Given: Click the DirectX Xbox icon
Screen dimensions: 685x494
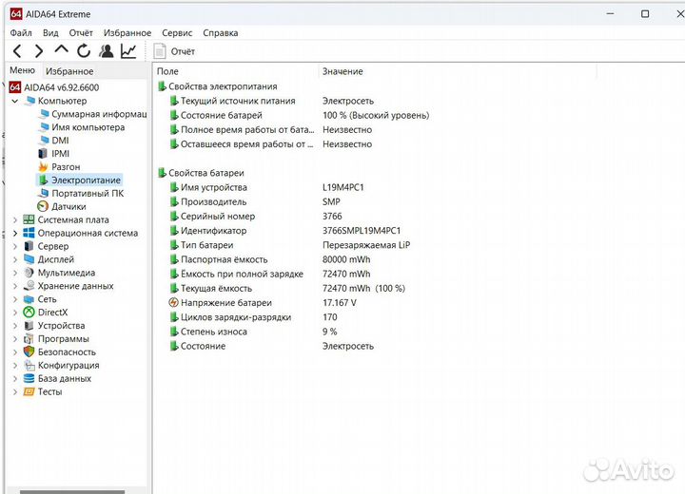Looking at the screenshot, I should [x=29, y=312].
